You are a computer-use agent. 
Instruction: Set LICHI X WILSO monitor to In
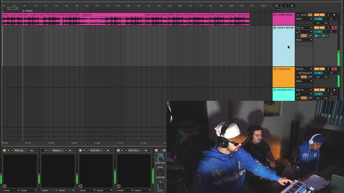click(298, 36)
